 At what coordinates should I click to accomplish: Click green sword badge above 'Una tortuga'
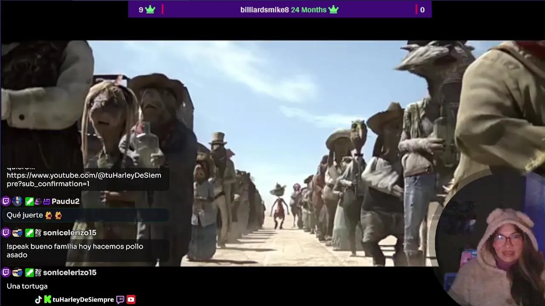pyautogui.click(x=29, y=272)
